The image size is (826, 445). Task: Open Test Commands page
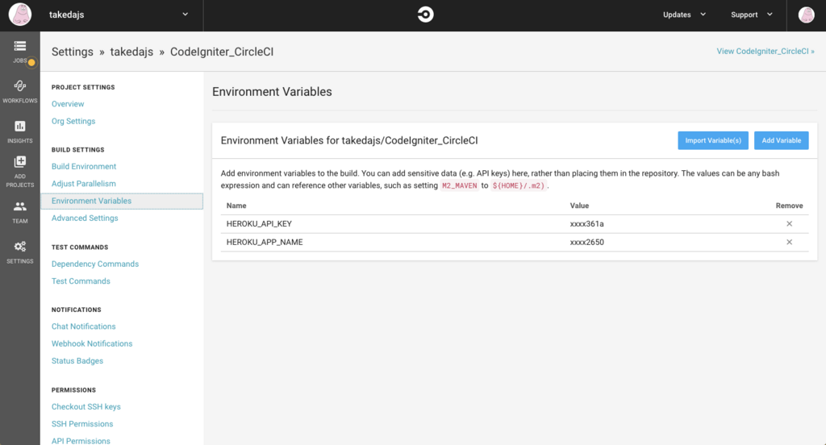(x=81, y=281)
